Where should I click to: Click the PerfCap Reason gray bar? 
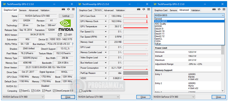pyautogui.click(x=136, y=73)
